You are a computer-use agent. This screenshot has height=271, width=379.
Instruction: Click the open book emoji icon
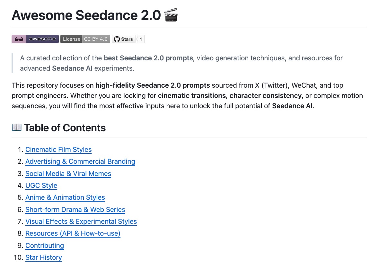tap(17, 127)
